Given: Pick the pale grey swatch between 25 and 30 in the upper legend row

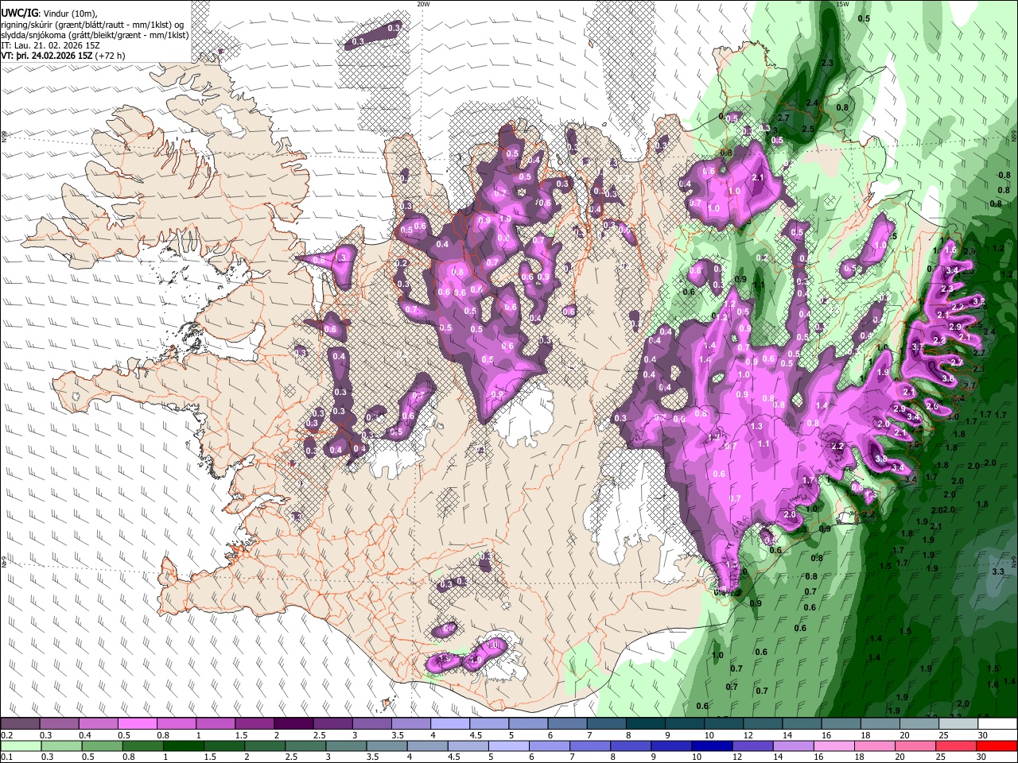Looking at the screenshot, I should (x=959, y=724).
